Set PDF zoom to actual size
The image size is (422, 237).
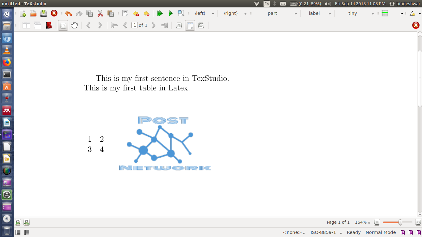coord(179,25)
